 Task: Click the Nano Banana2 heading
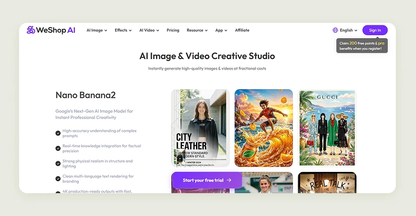coord(85,95)
